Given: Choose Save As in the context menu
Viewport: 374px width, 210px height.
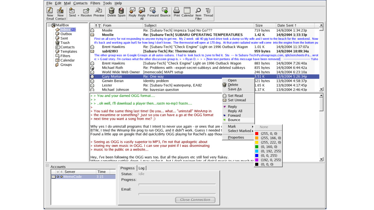Looking at the screenshot, I should [238, 89].
